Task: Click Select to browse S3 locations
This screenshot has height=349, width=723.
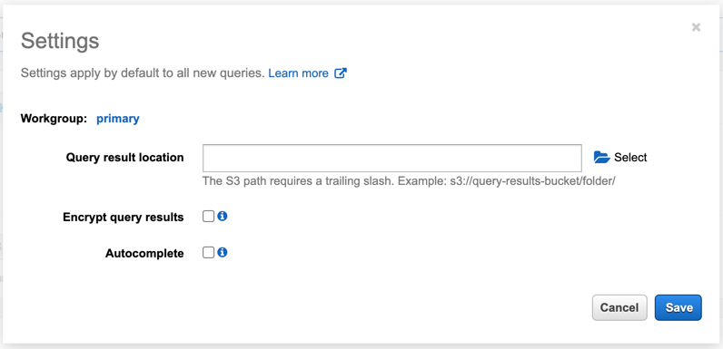Action: pos(630,158)
